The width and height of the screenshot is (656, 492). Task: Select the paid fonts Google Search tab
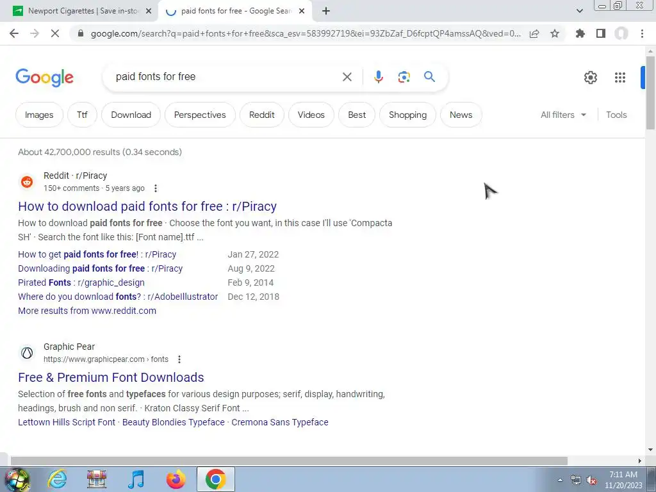coord(235,11)
